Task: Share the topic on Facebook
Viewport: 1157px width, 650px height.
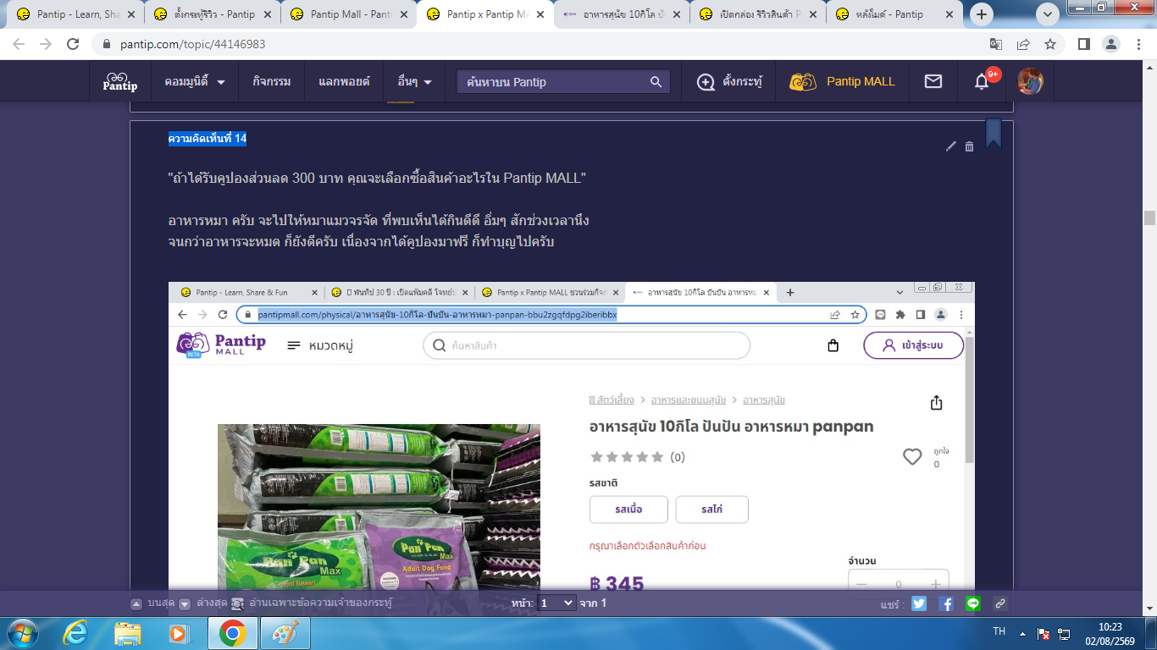Action: coord(946,603)
